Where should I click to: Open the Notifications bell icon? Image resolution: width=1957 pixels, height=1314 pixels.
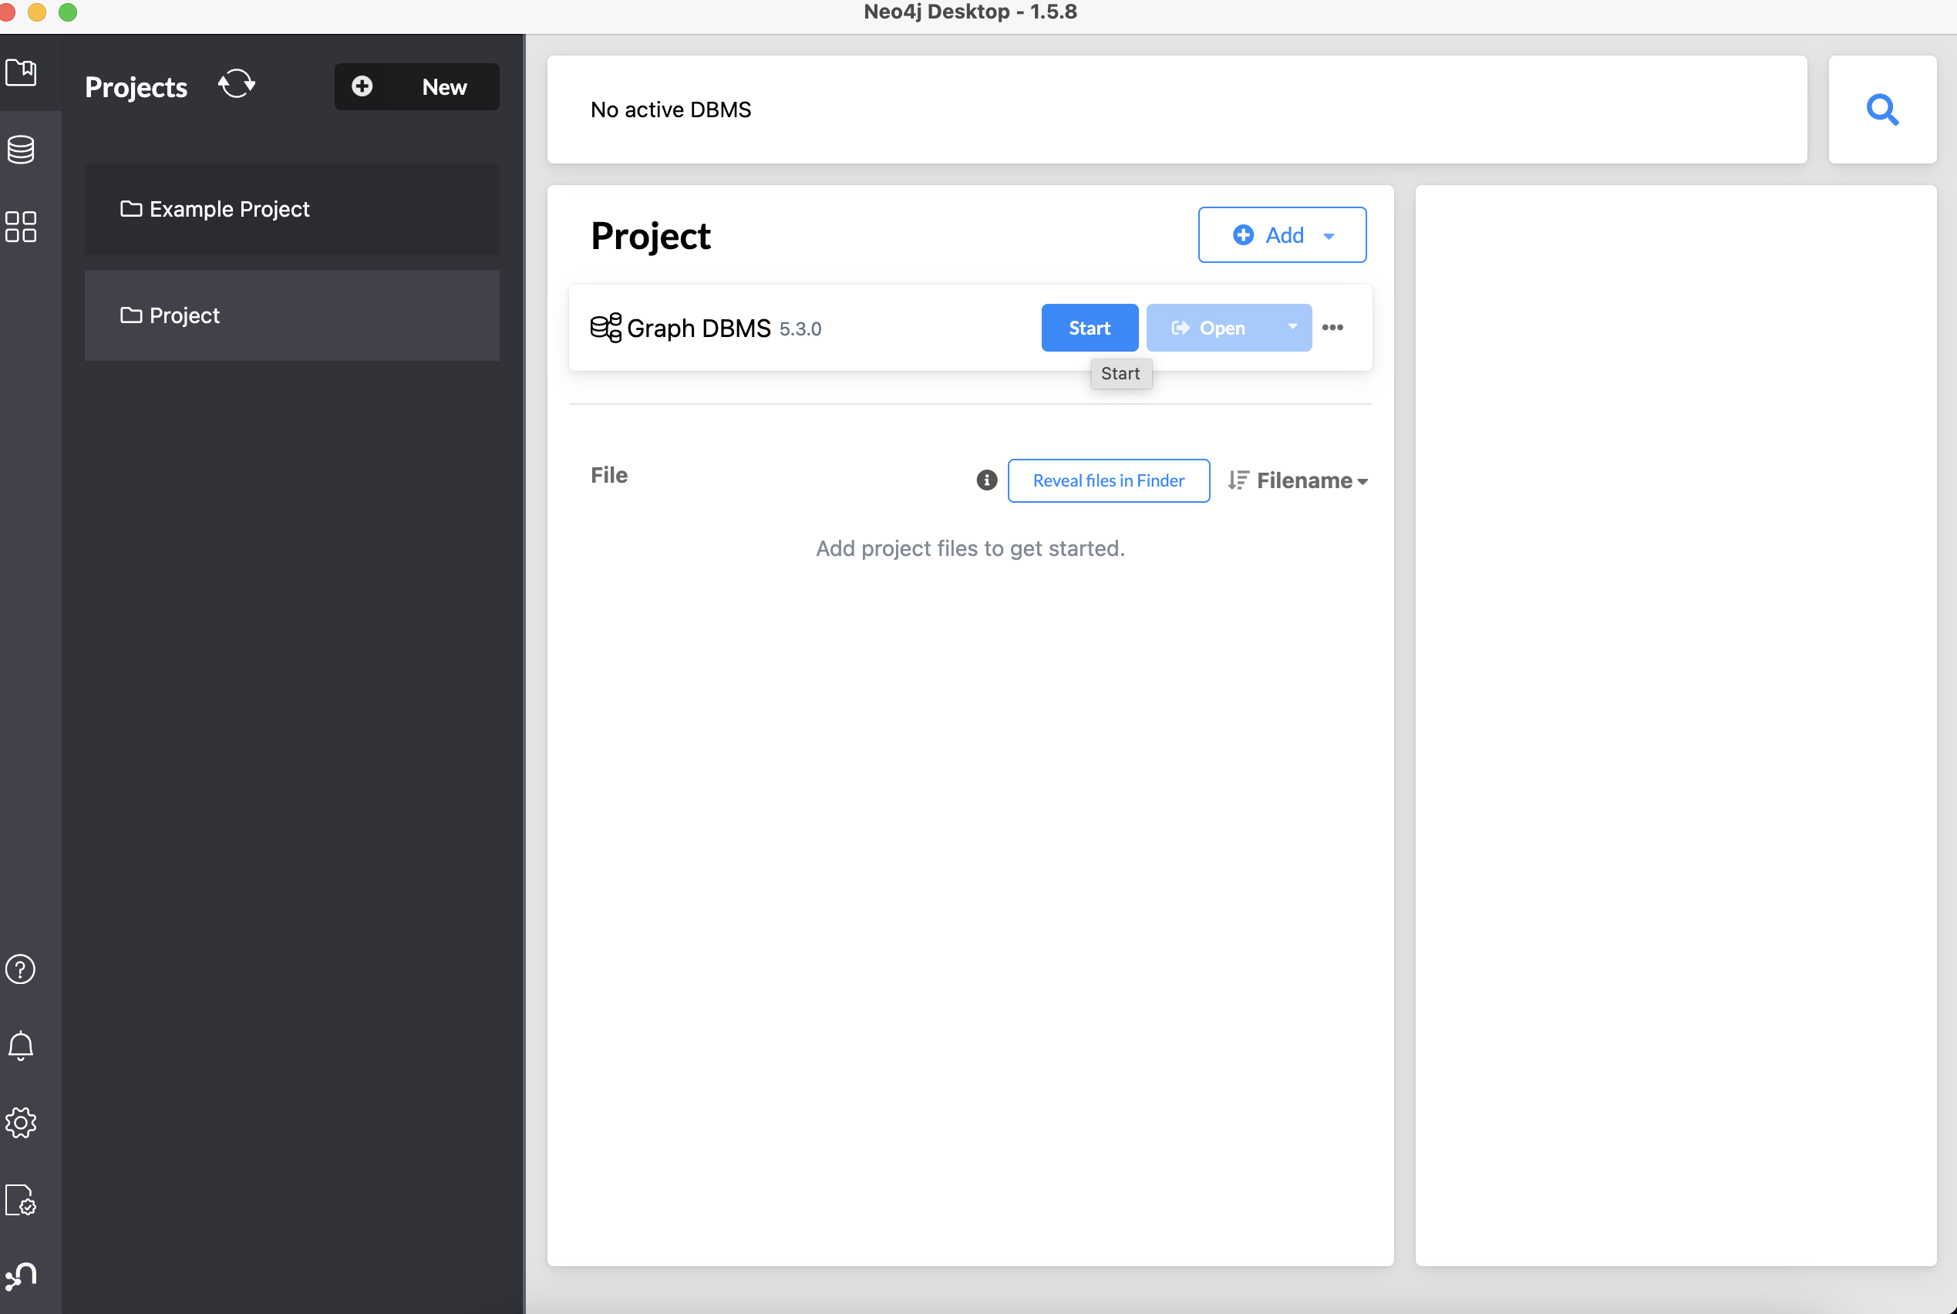click(21, 1046)
